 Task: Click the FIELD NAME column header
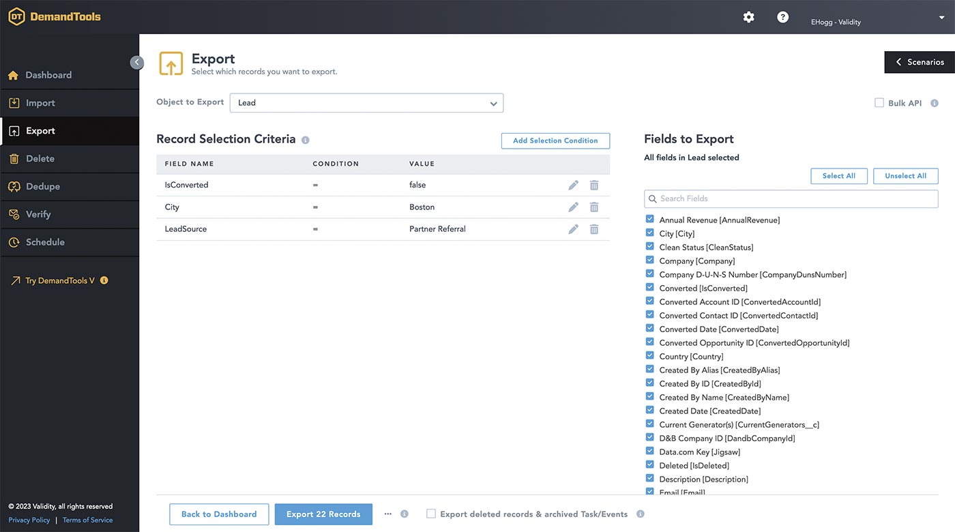(x=189, y=164)
